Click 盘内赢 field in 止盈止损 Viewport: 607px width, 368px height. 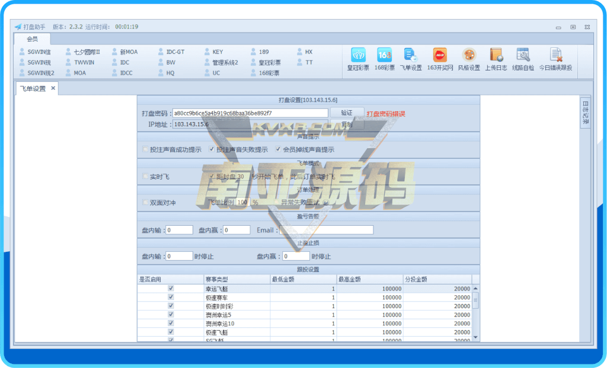click(x=296, y=256)
